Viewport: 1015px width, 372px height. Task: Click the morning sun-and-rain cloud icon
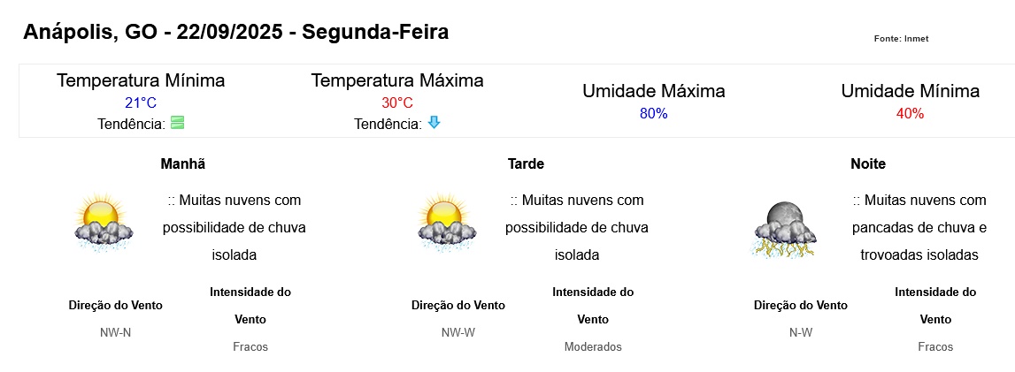(x=104, y=222)
